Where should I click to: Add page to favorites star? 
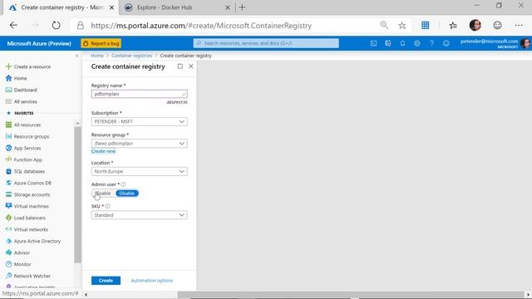402,26
